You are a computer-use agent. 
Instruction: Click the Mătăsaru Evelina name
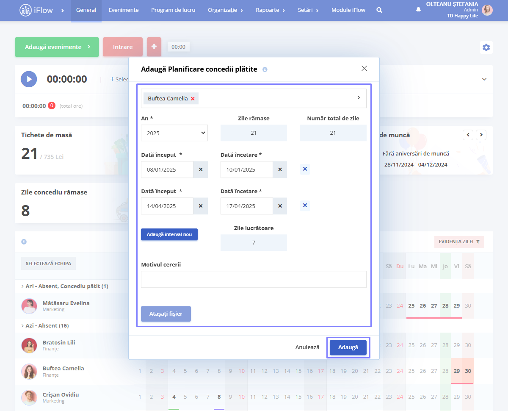coord(66,303)
